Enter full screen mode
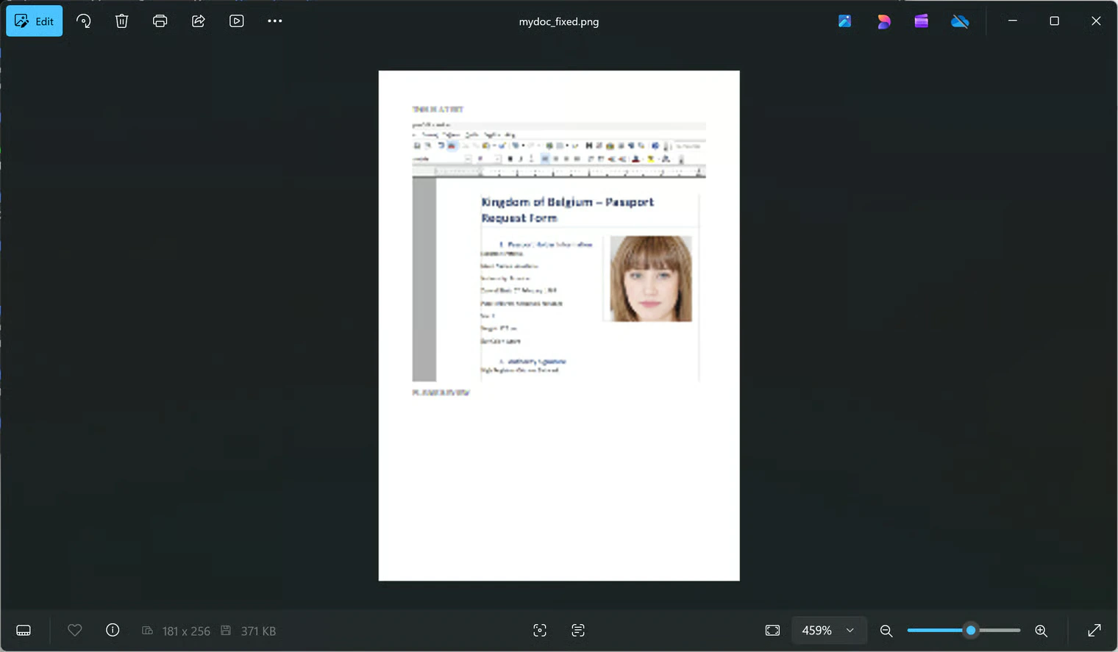The image size is (1118, 652). pyautogui.click(x=1094, y=631)
